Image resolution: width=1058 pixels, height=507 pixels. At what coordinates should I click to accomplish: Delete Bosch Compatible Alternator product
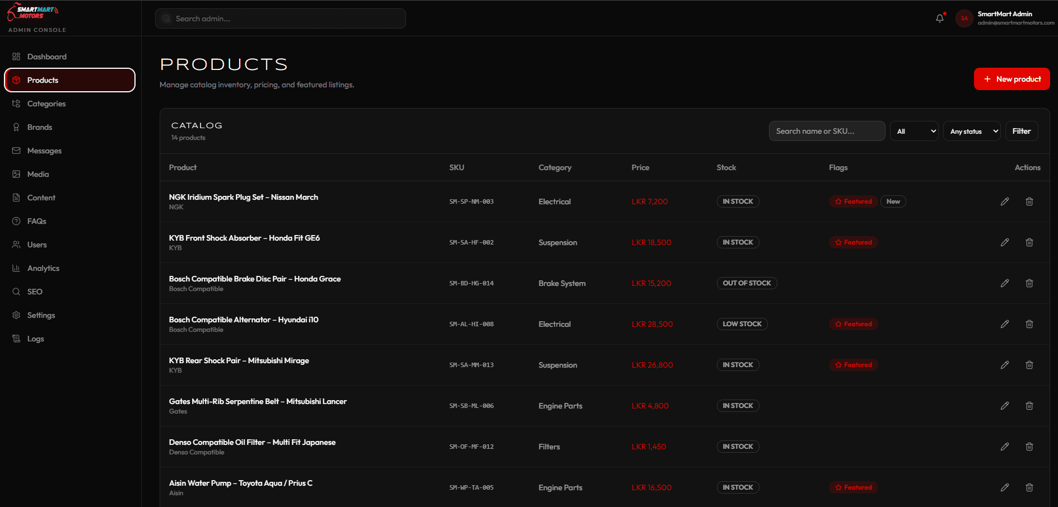click(1029, 324)
